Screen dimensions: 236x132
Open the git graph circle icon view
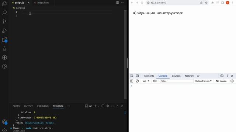pos(4,66)
